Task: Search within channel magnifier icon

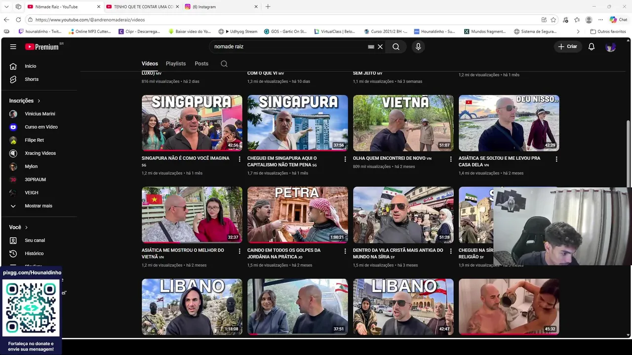Action: pyautogui.click(x=224, y=64)
